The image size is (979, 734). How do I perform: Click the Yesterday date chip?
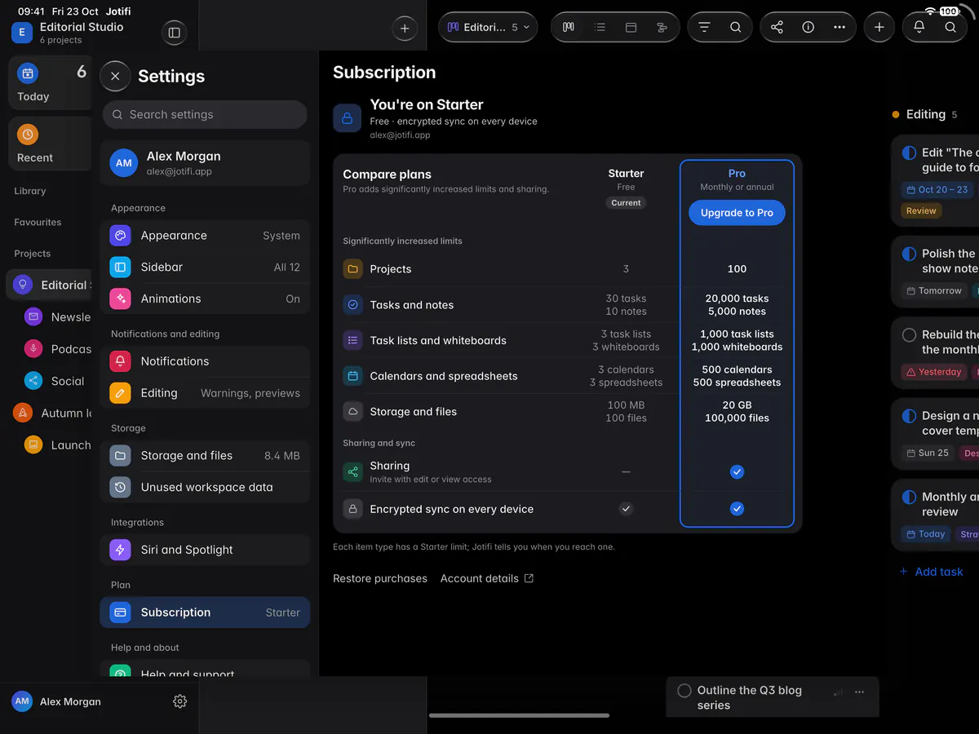point(933,372)
